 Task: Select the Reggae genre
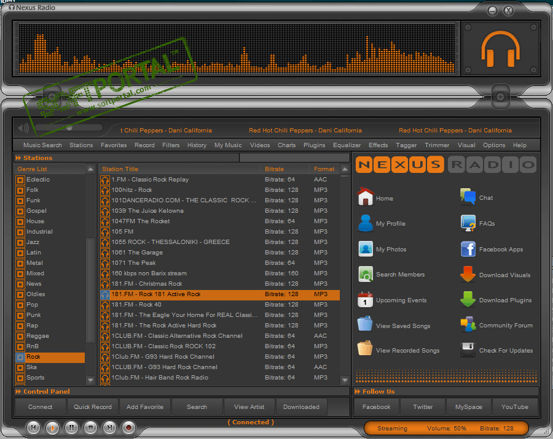point(37,336)
